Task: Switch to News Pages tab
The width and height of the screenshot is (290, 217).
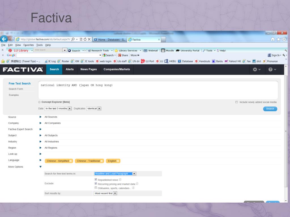Action: [89, 70]
